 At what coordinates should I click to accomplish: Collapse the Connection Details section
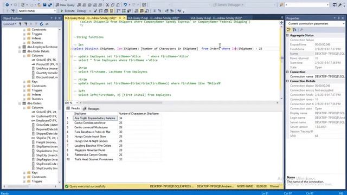pyautogui.click(x=288, y=81)
